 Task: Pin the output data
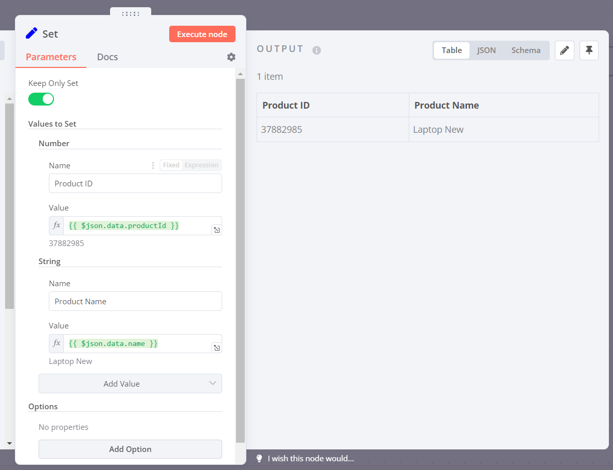point(589,50)
